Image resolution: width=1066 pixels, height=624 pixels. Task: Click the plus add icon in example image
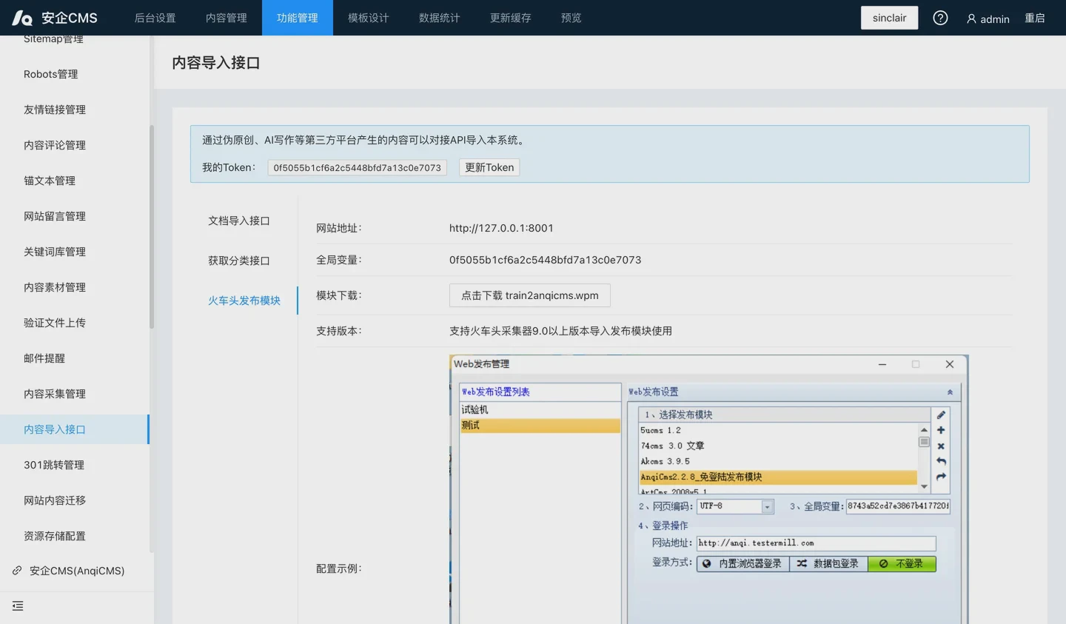click(941, 430)
